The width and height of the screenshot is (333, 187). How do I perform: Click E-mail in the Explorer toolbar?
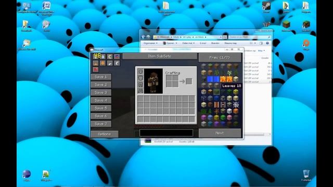coord(203,43)
